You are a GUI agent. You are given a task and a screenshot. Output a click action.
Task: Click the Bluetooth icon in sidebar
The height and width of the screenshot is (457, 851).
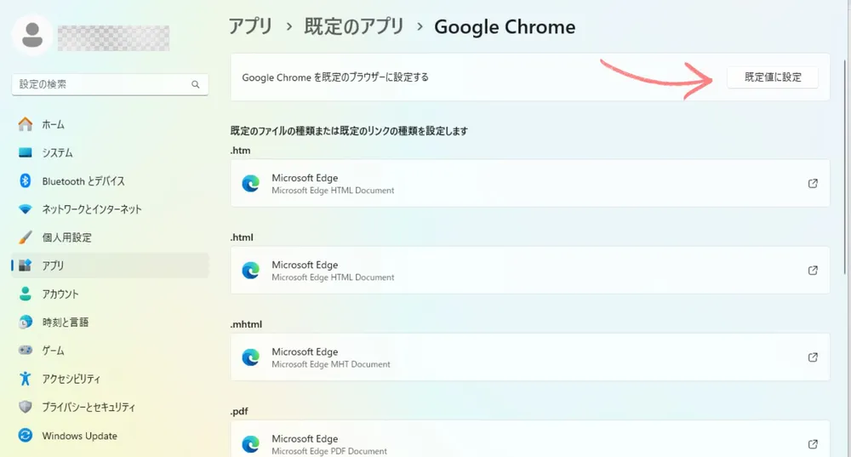pyautogui.click(x=25, y=180)
